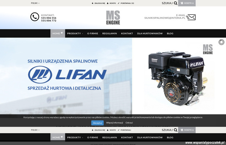Screen dimensions: 226x145
Task: Click Home in the lower sticky navigation
Action: click(x=58, y=137)
